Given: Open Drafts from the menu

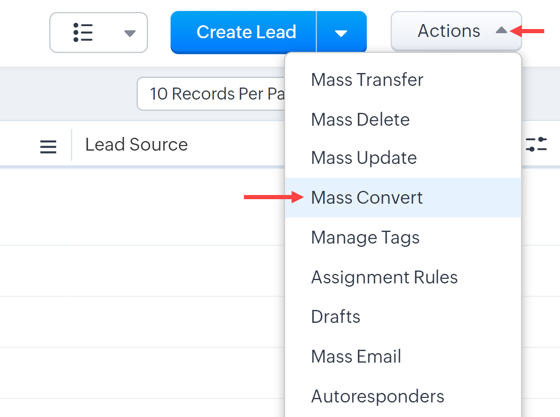Looking at the screenshot, I should 336,317.
